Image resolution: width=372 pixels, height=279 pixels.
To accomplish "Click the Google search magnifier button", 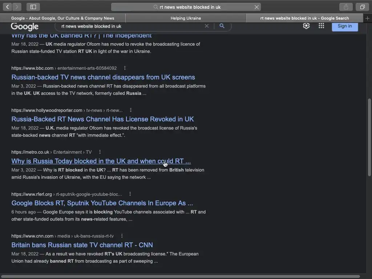I will (222, 26).
